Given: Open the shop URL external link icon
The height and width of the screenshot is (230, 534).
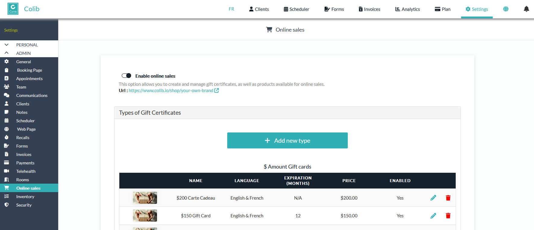Looking at the screenshot, I should tap(216, 90).
